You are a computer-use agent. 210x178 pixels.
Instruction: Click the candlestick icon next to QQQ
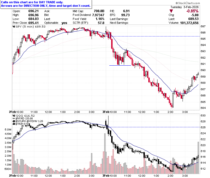pyautogui.click(x=14, y=116)
